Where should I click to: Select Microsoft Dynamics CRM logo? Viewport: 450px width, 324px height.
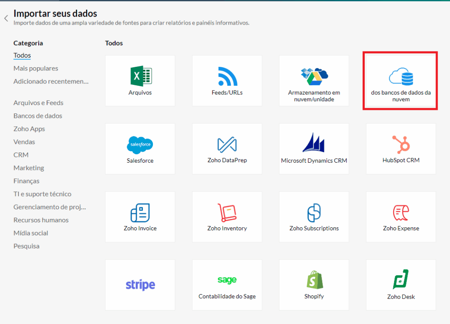[x=314, y=142]
